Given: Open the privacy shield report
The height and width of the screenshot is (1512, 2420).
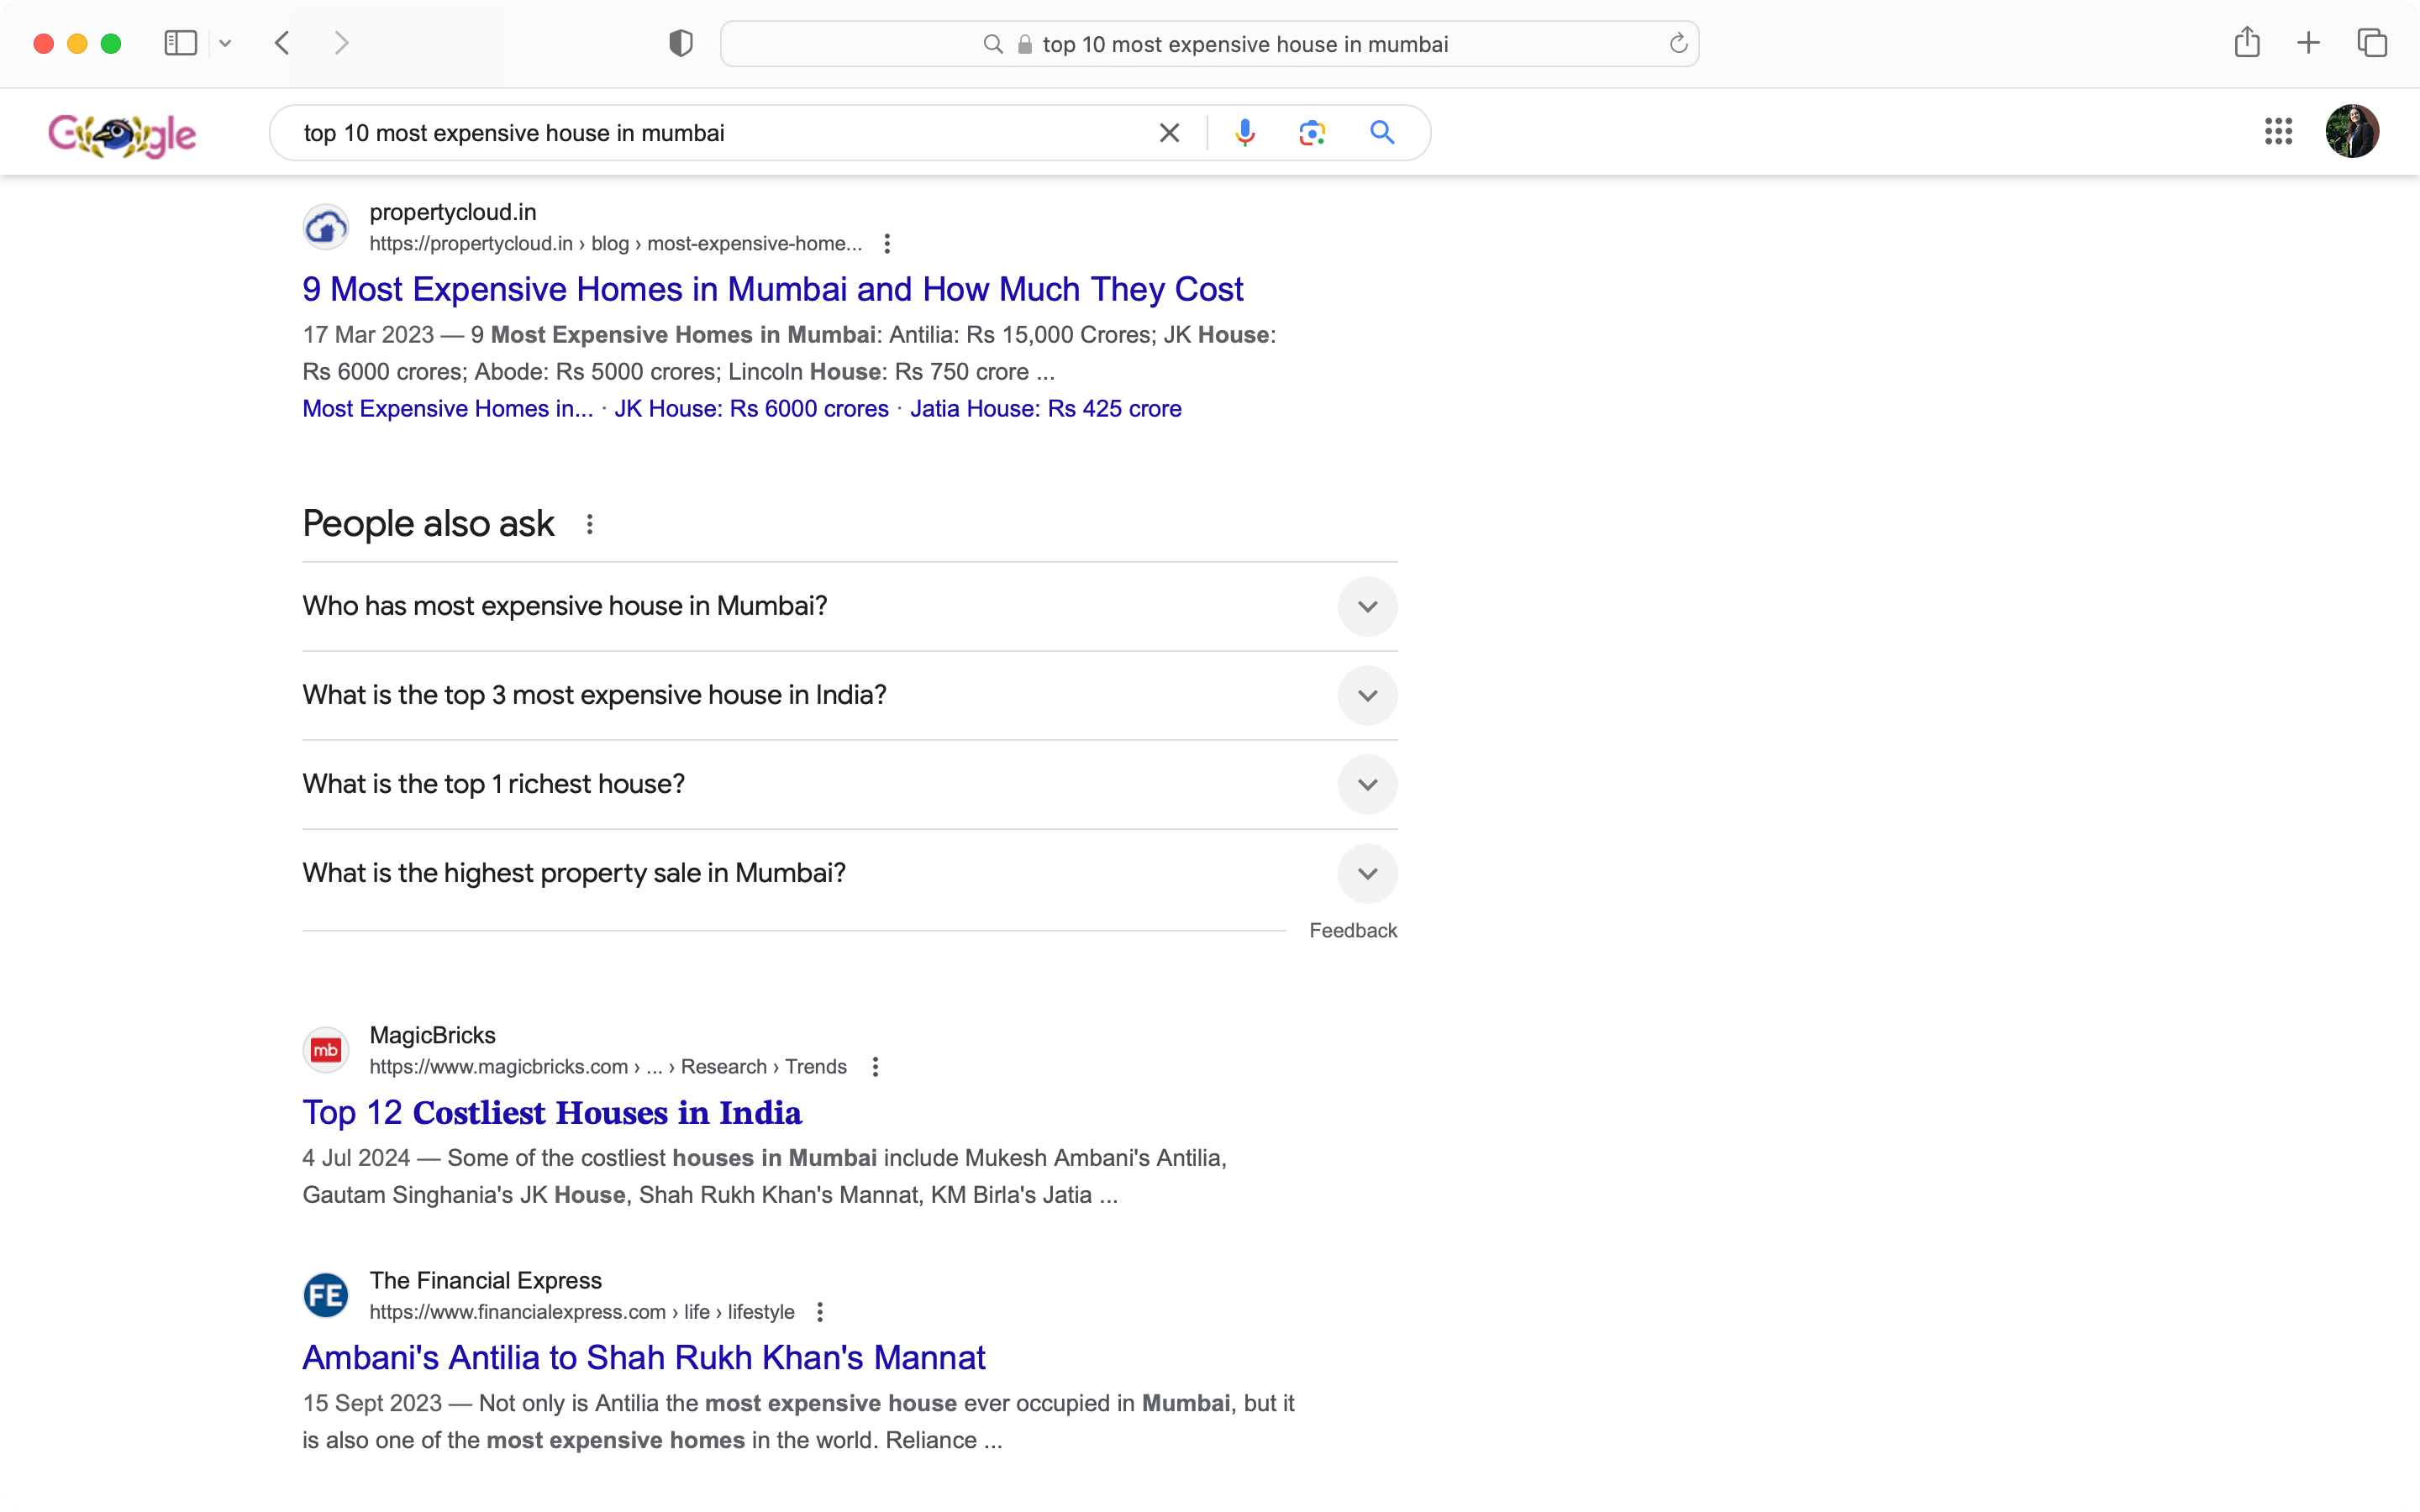Looking at the screenshot, I should coord(681,43).
